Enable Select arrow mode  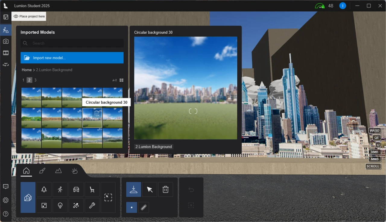(x=150, y=189)
